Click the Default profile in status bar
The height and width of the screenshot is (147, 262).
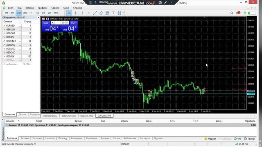click(125, 144)
